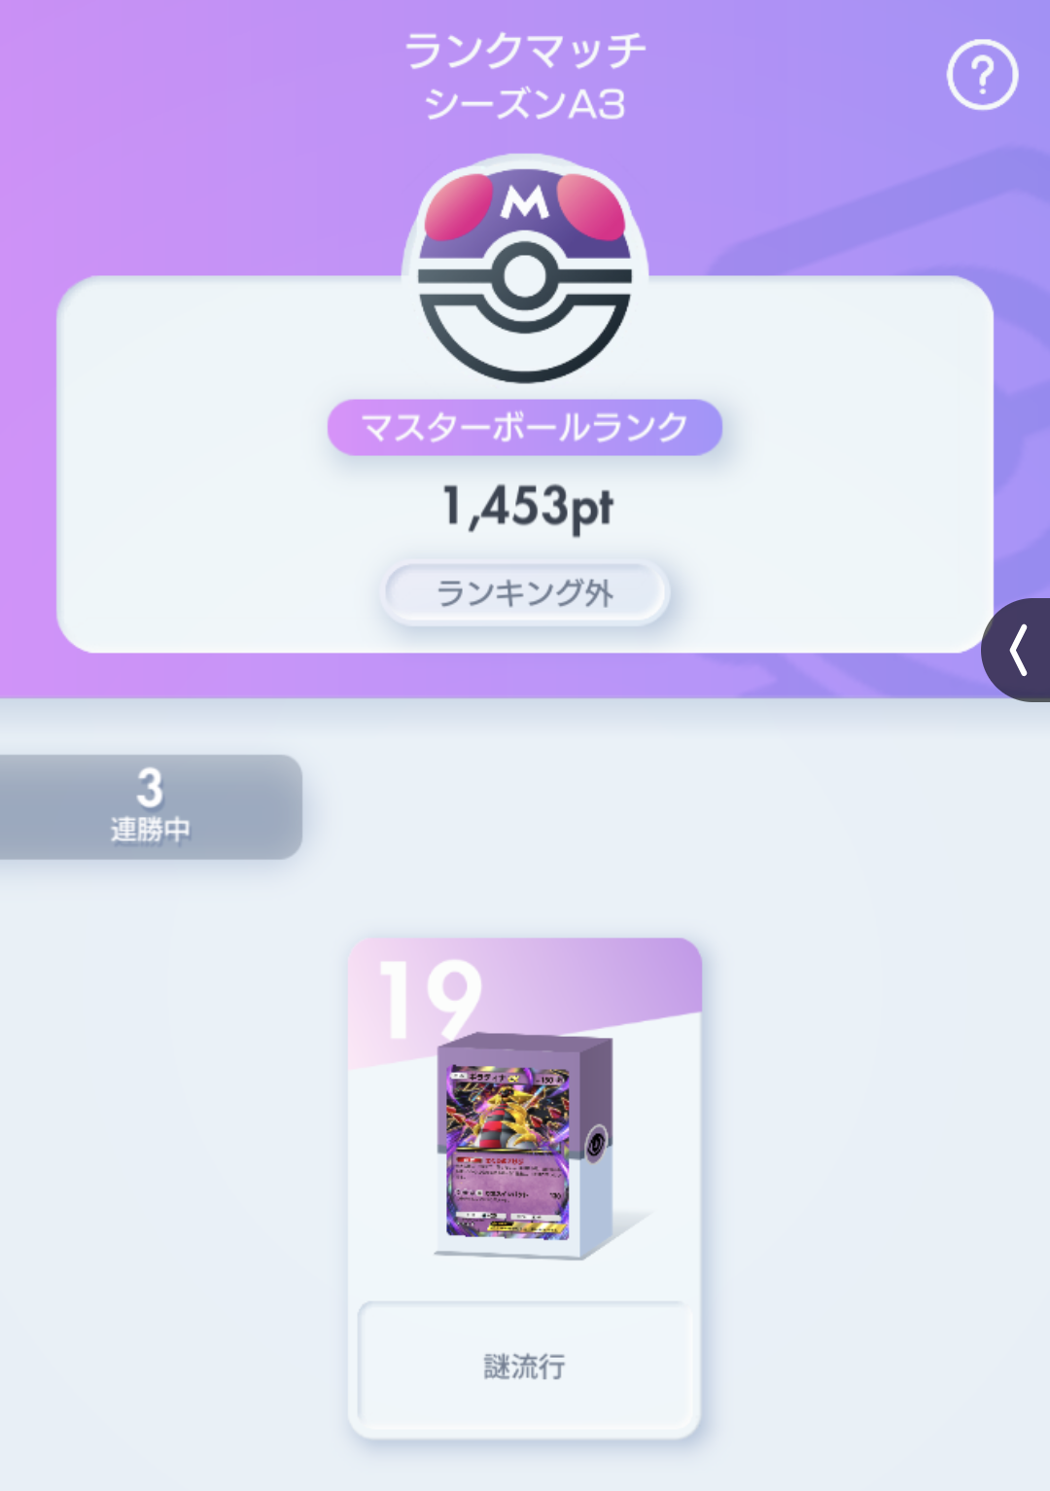Open the ランクマッチ title header

click(525, 51)
